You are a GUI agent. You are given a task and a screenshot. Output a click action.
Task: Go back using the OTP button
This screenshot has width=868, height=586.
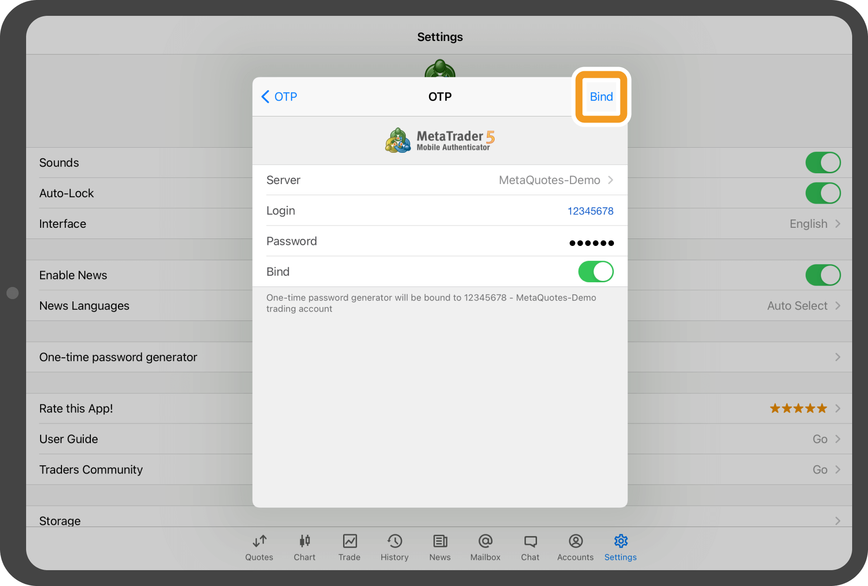click(279, 97)
